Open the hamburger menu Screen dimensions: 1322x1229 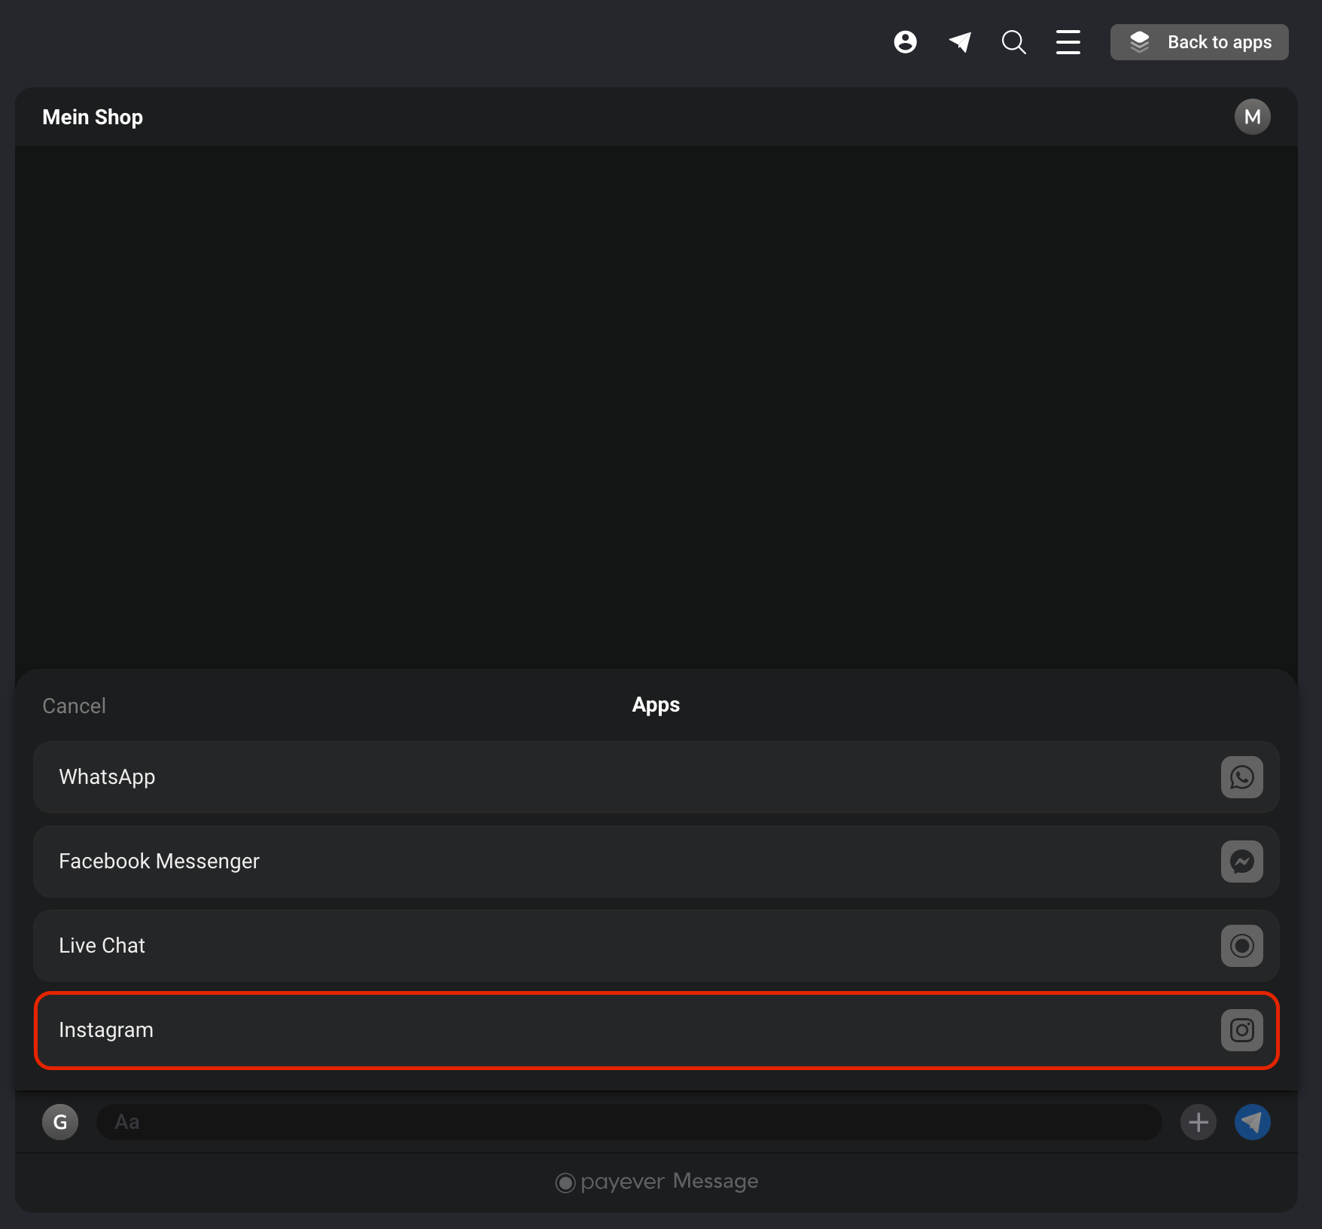coord(1068,42)
